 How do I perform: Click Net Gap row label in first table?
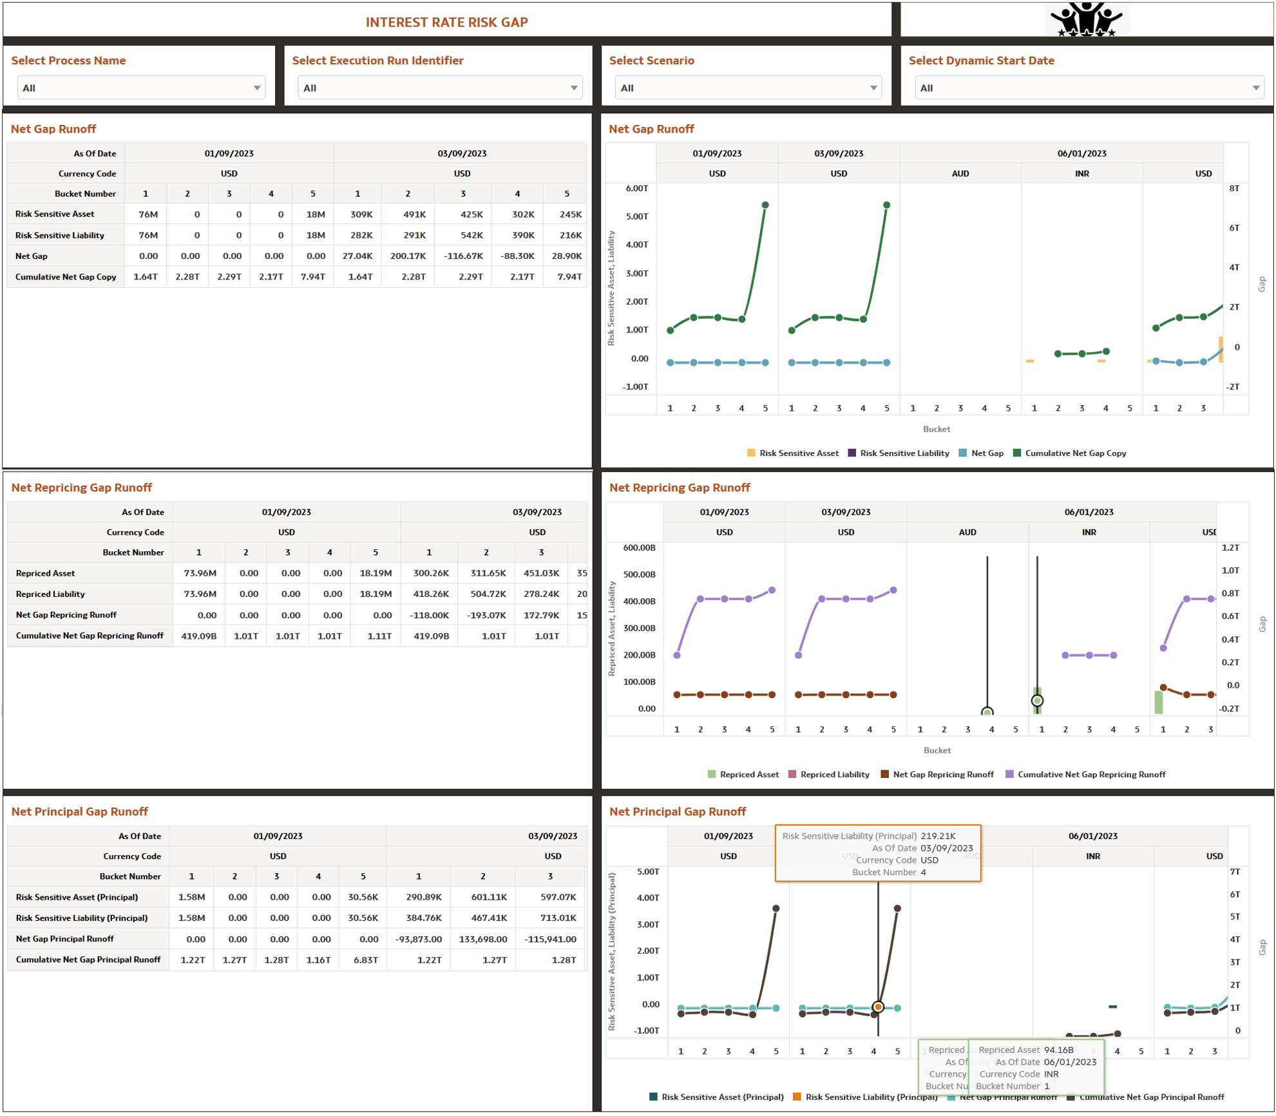[x=32, y=256]
